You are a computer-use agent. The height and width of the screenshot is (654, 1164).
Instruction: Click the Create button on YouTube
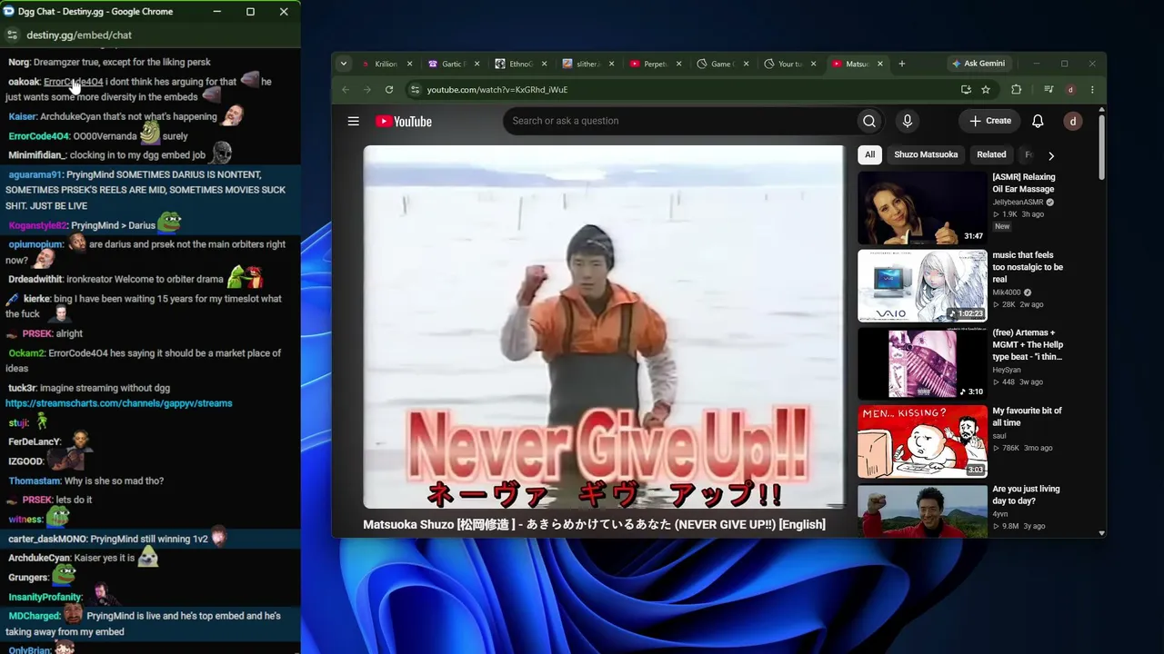(989, 121)
